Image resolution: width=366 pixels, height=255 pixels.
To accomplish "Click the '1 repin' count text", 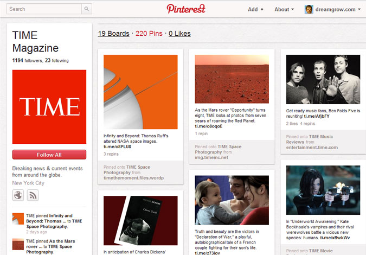I will 201,133.
